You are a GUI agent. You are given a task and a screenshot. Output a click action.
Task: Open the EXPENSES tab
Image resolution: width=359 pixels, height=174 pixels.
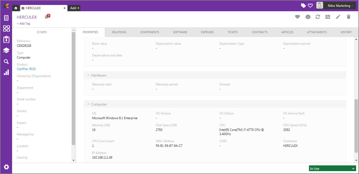(x=207, y=32)
